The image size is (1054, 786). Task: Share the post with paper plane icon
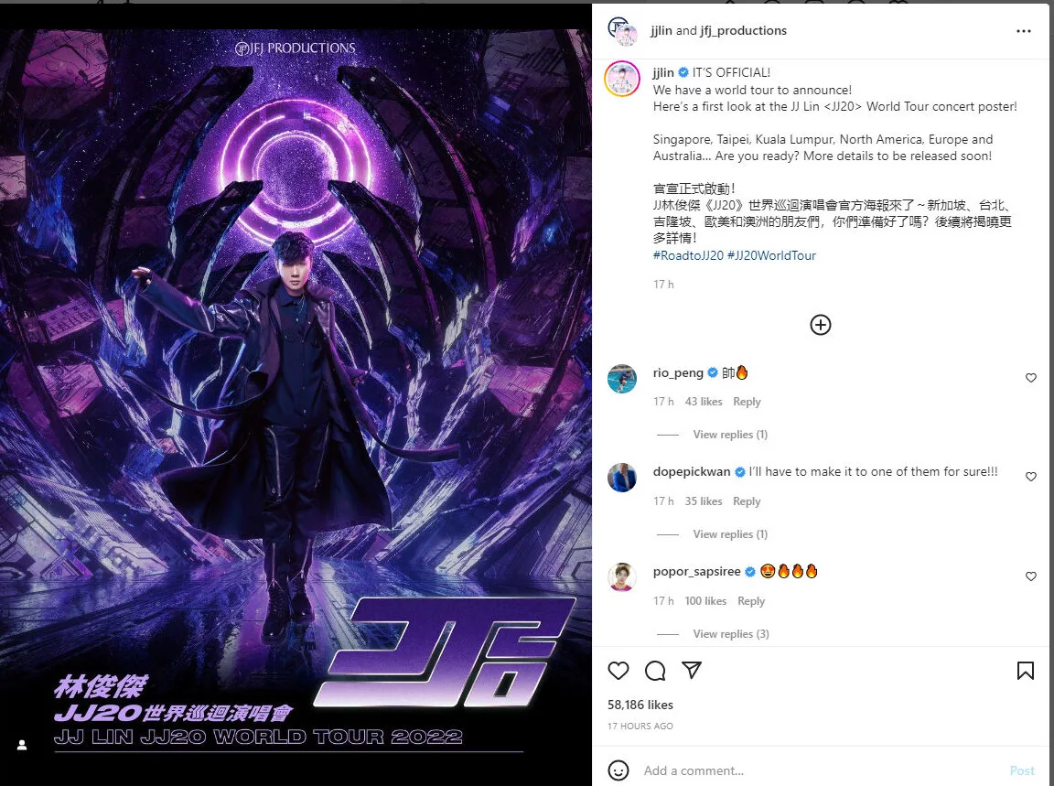(x=692, y=670)
